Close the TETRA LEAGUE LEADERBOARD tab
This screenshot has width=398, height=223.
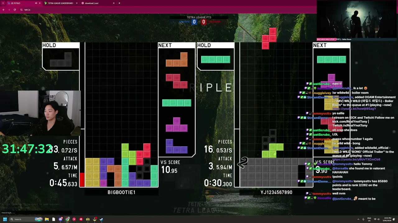pyautogui.click(x=77, y=3)
